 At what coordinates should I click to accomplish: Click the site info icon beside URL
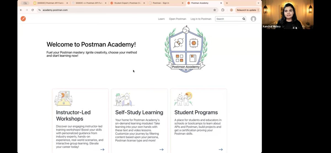(39, 10)
